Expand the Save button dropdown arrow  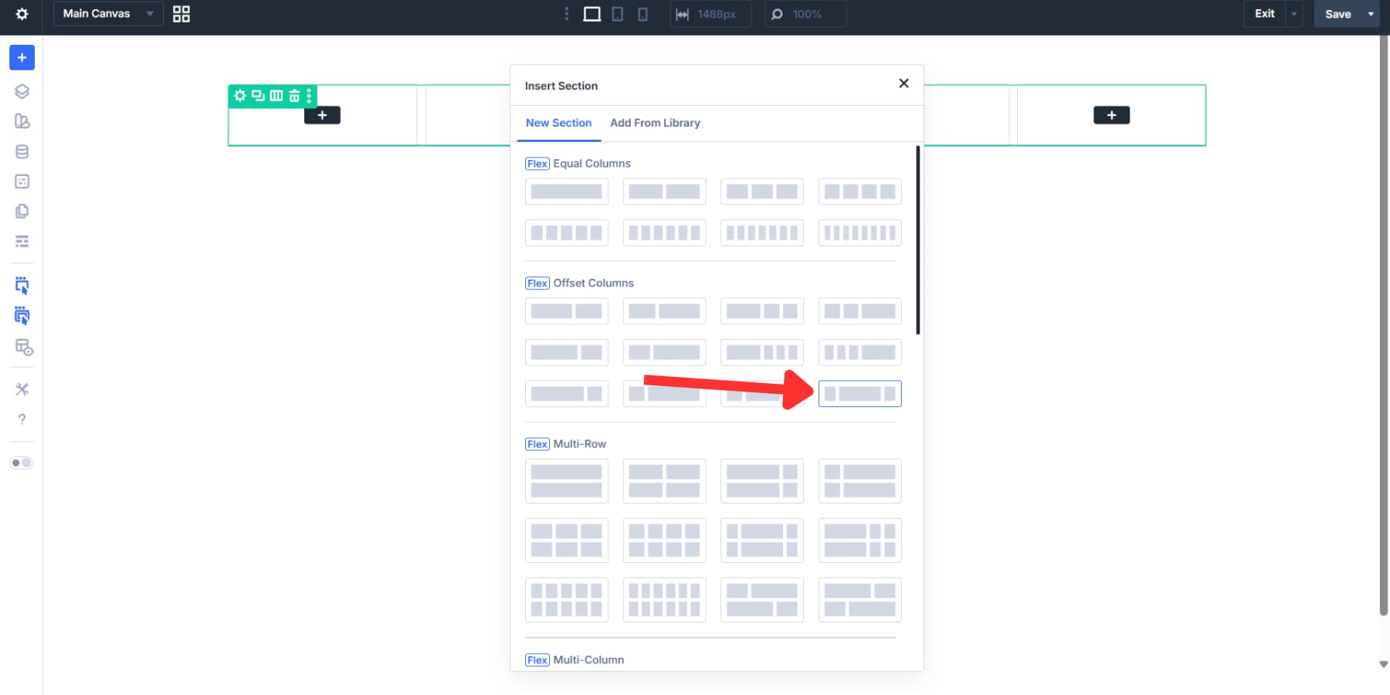[x=1371, y=14]
